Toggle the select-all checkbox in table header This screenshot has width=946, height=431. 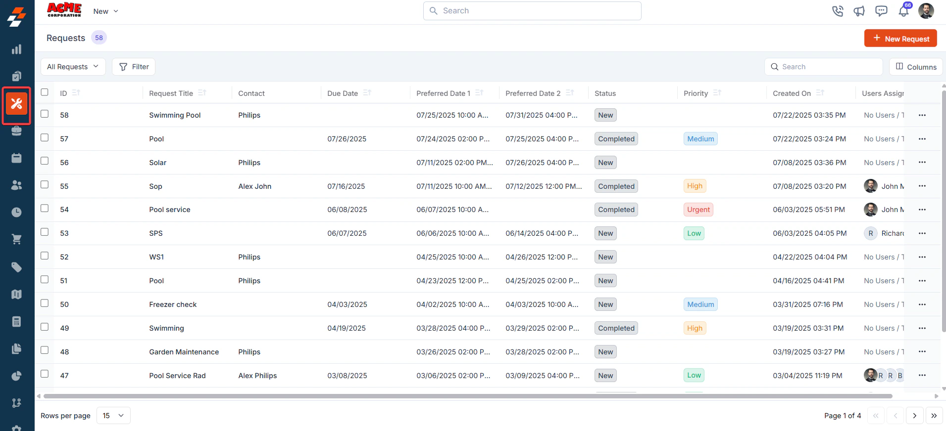click(45, 92)
